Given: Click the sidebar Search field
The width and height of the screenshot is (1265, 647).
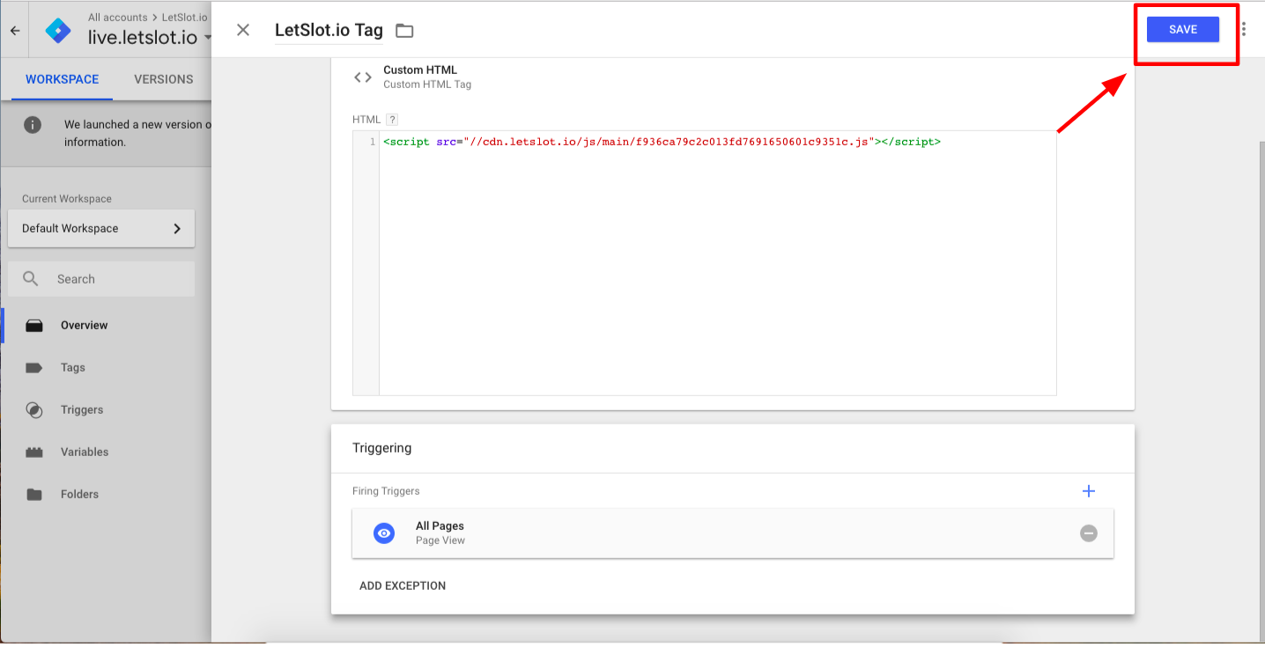Looking at the screenshot, I should pos(101,279).
